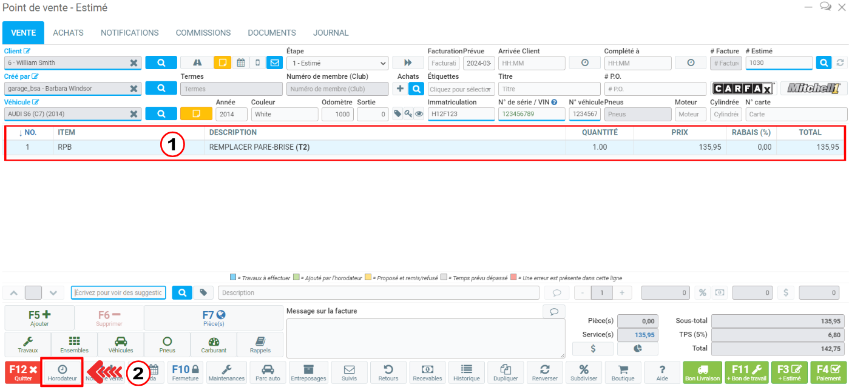Open the Rappels recall book icon
849x390 pixels.
click(260, 344)
